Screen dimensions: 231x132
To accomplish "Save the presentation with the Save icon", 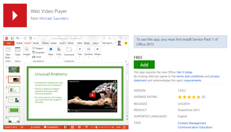I will point(12,38).
